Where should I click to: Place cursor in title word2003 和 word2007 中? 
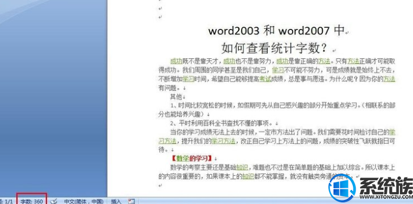click(x=277, y=31)
